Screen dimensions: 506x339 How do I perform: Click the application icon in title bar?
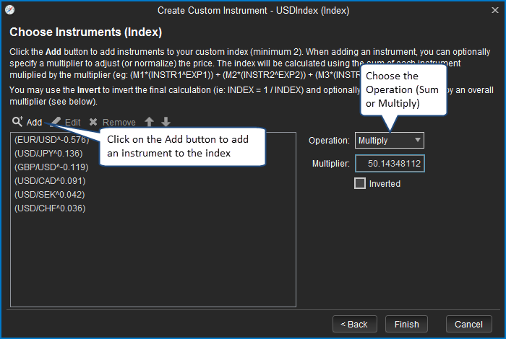(x=9, y=10)
